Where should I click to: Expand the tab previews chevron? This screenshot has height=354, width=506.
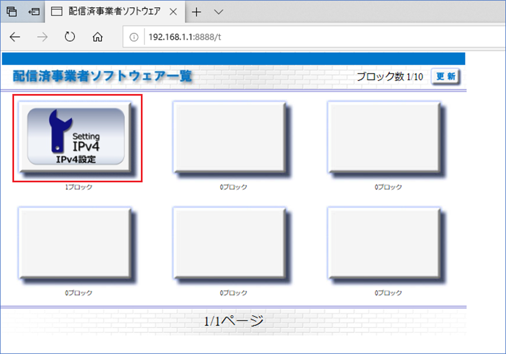(219, 11)
